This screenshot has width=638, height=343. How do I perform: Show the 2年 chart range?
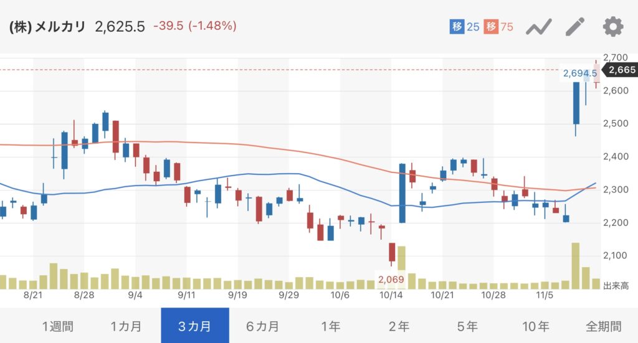coord(398,326)
